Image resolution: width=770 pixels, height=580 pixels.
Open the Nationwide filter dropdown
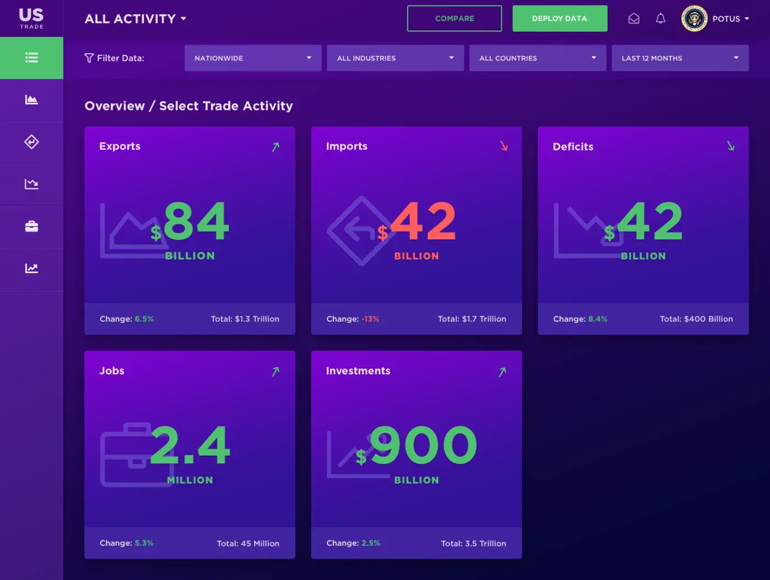[253, 58]
